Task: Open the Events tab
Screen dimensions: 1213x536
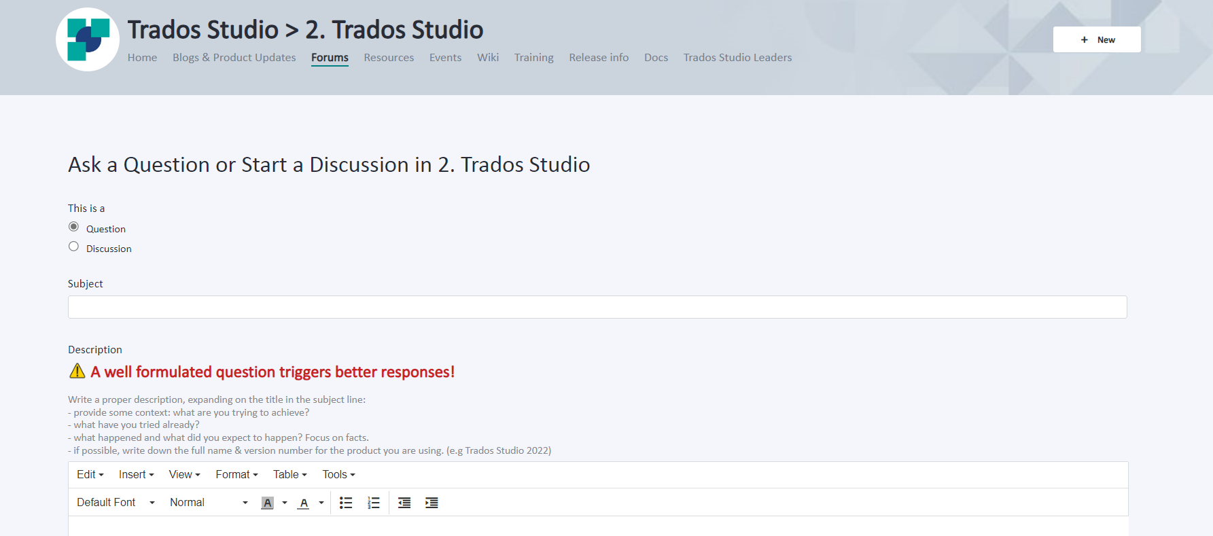Action: (x=445, y=58)
